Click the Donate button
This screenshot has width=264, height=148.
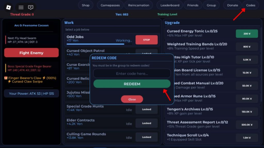232,5
